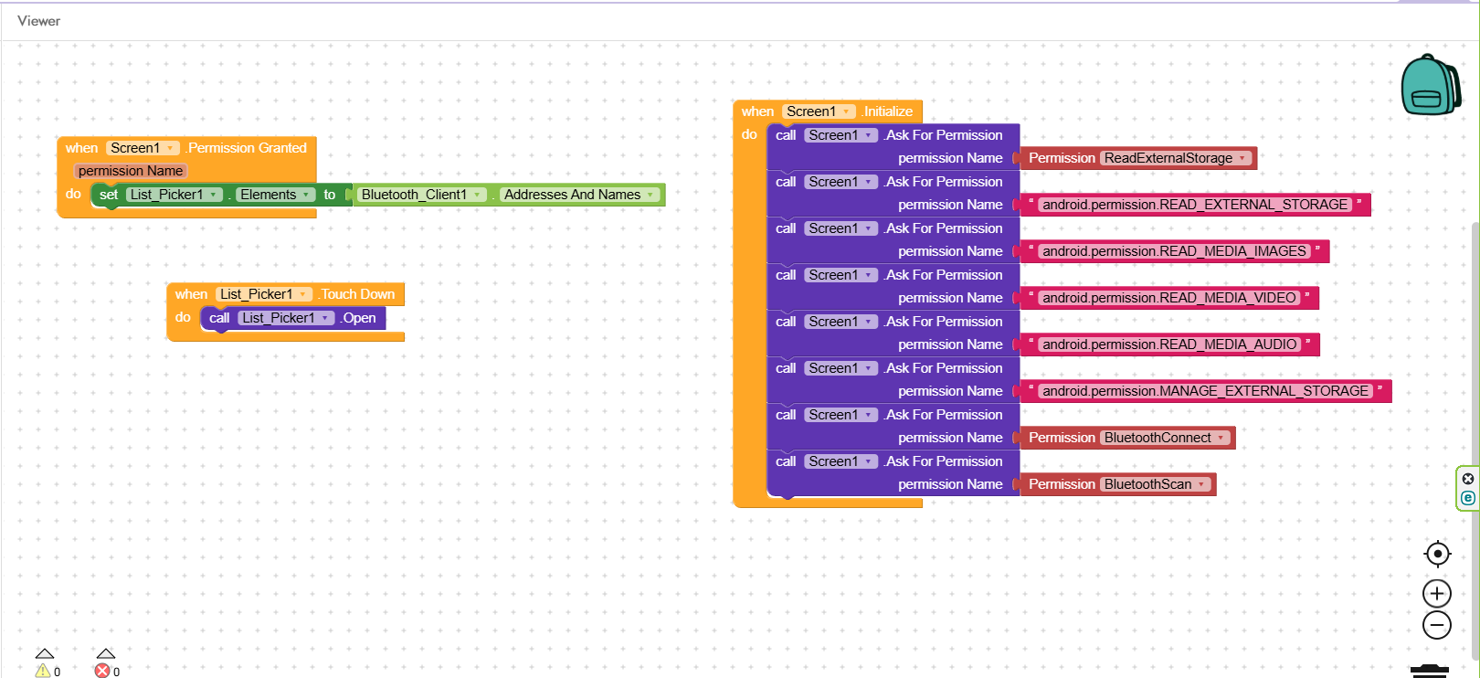This screenshot has height=678, width=1480.
Task: Edit the READ_MEDIA_IMAGES text string
Action: pos(1174,251)
